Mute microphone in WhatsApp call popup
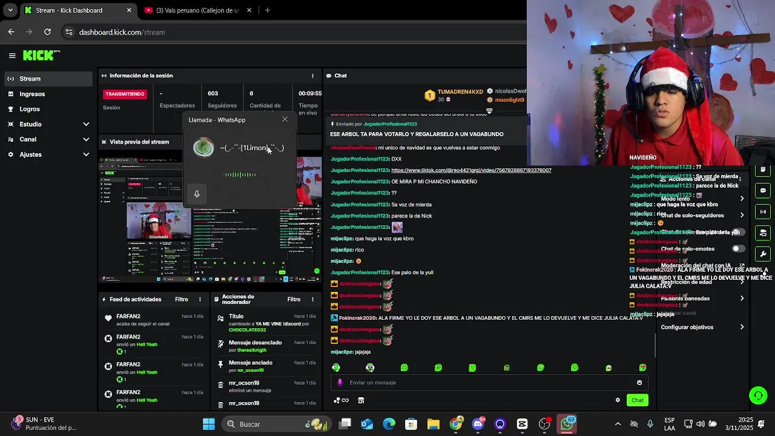This screenshot has height=436, width=775. [x=197, y=194]
